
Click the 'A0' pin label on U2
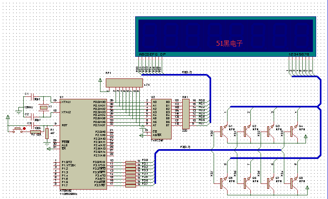click(x=154, y=102)
